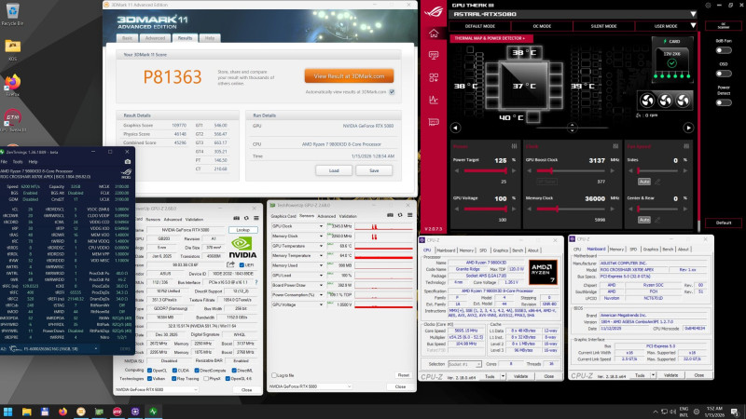Image resolution: width=746 pixels, height=419 pixels.
Task: Toggle the OpenCL checkbox in GPU-Z
Action: click(150, 371)
